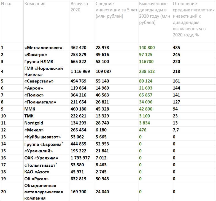Click the «Выплаченные дивиденды» column header
Image resolution: width=216 pixels, height=201 pixels.
(x=155, y=13)
